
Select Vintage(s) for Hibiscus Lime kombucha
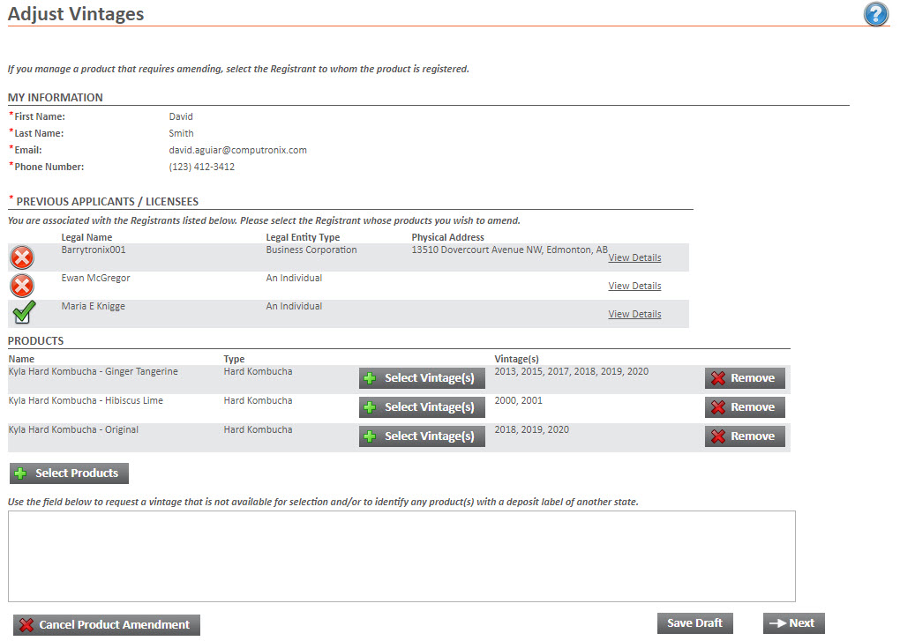(x=422, y=407)
